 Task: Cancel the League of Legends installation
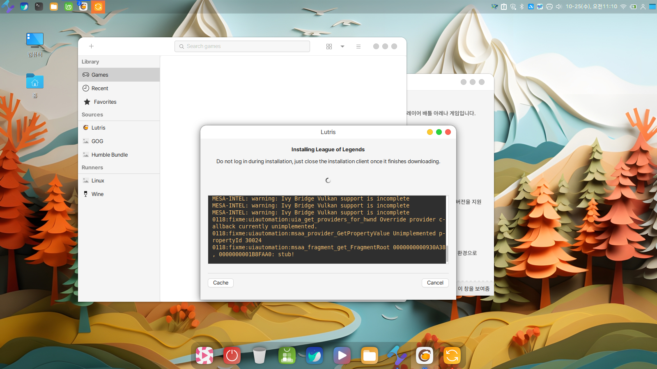(435, 283)
